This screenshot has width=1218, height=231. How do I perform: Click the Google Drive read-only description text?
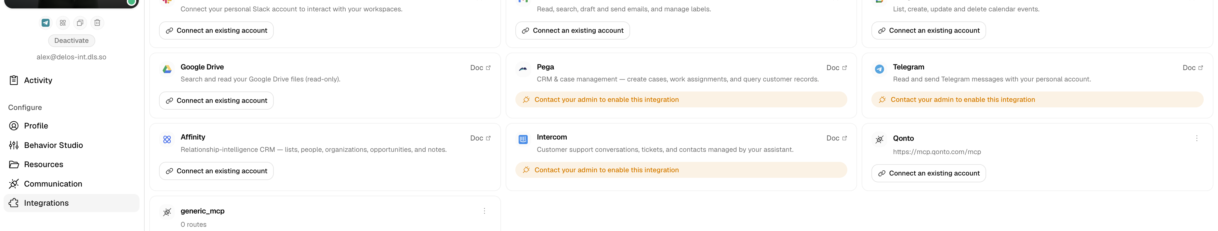[260, 79]
